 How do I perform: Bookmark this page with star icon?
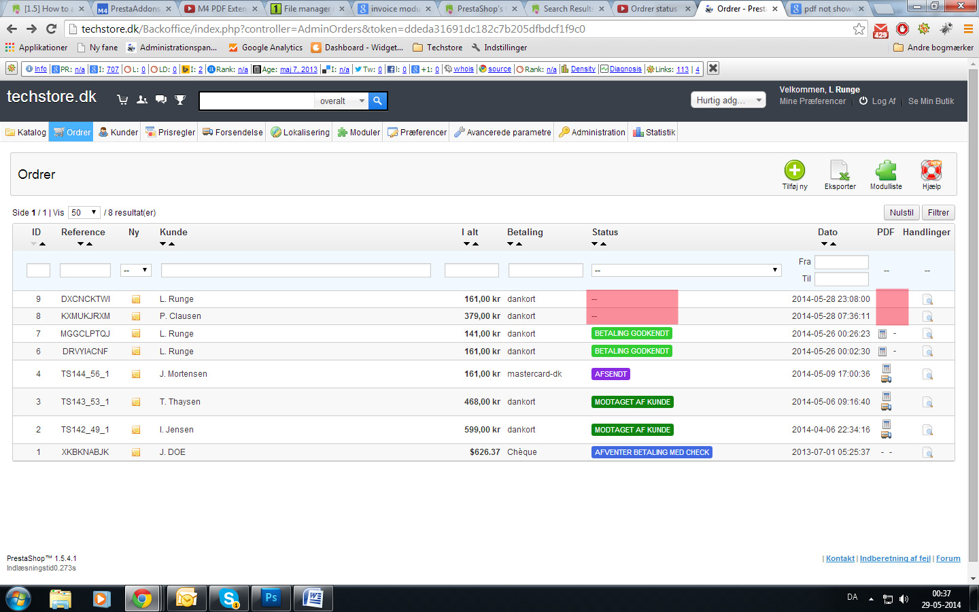tap(859, 29)
